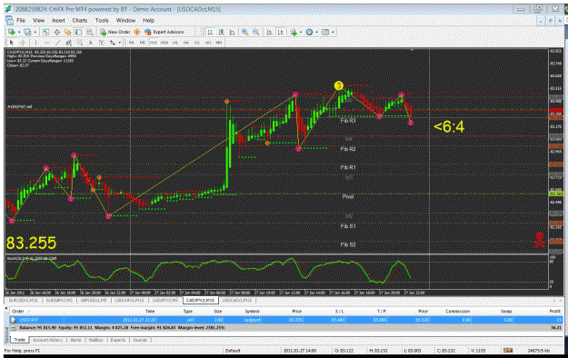Select the Fibonacci Retracement tool
This screenshot has width=568, height=358.
79,43
